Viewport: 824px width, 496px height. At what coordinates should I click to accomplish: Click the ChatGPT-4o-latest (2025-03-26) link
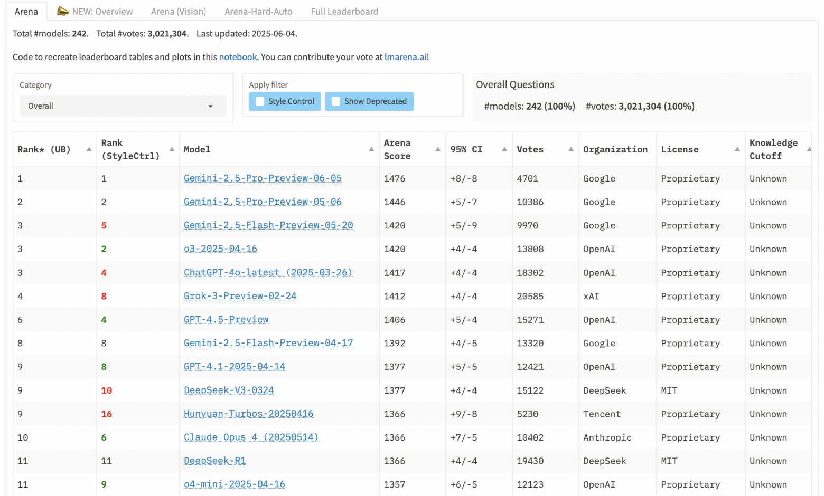point(268,272)
